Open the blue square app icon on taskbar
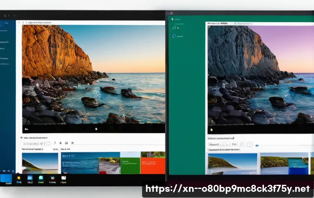The width and height of the screenshot is (314, 198). coord(30,178)
